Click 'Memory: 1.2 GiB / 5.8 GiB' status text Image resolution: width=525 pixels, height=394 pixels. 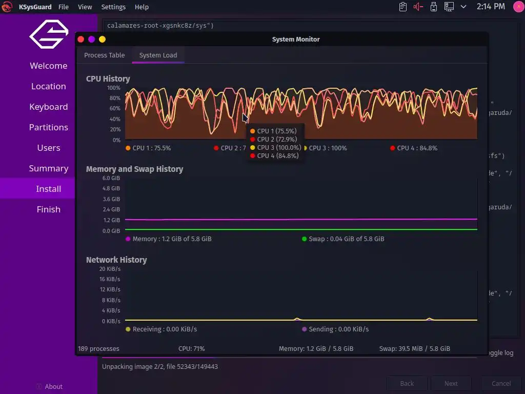pyautogui.click(x=316, y=349)
